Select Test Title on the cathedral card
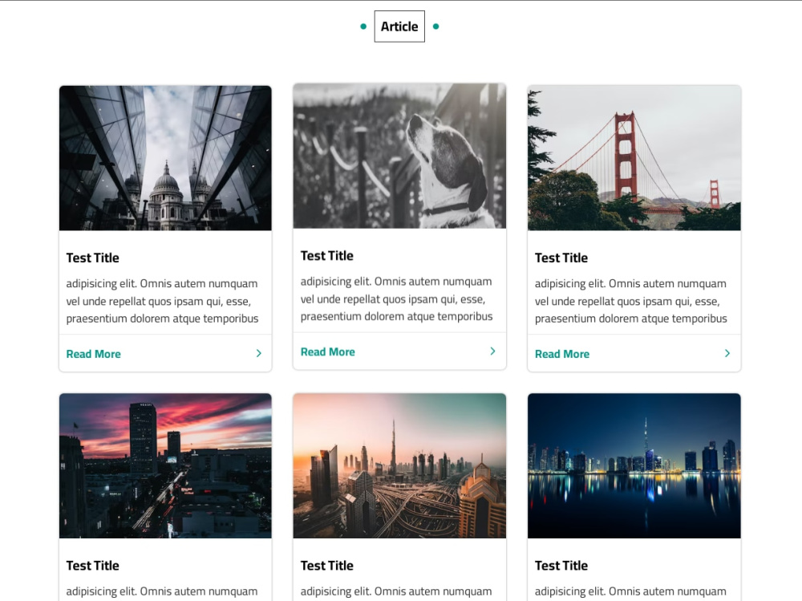Image resolution: width=802 pixels, height=601 pixels. pyautogui.click(x=92, y=258)
